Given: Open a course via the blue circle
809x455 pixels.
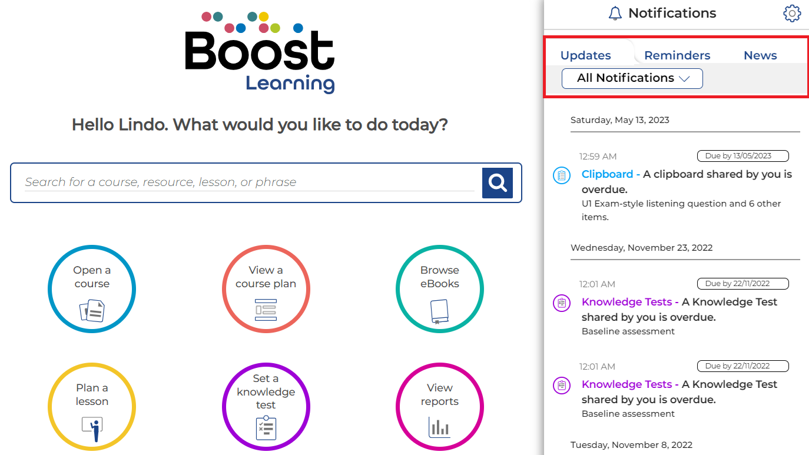Looking at the screenshot, I should (92, 289).
